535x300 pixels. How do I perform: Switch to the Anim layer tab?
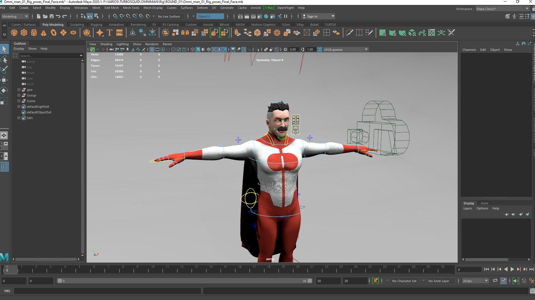(x=484, y=203)
